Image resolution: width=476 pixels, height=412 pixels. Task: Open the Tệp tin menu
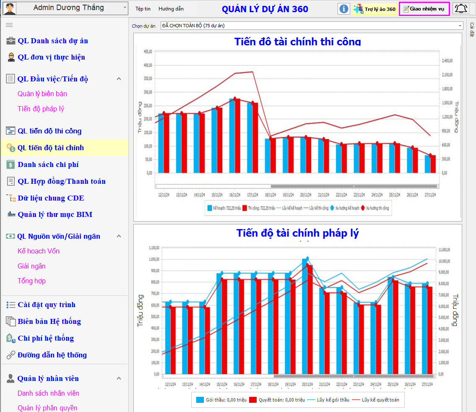tap(143, 9)
